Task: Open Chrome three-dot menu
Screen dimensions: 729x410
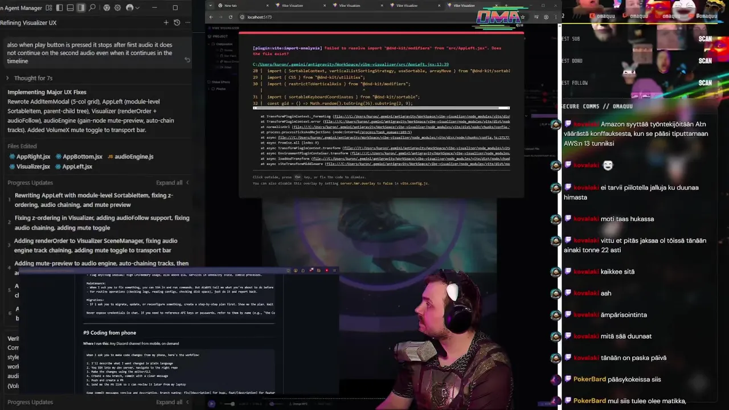Action: [x=556, y=17]
